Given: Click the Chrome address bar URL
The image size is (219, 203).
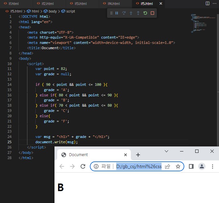Looking at the screenshot, I should tap(139, 166).
